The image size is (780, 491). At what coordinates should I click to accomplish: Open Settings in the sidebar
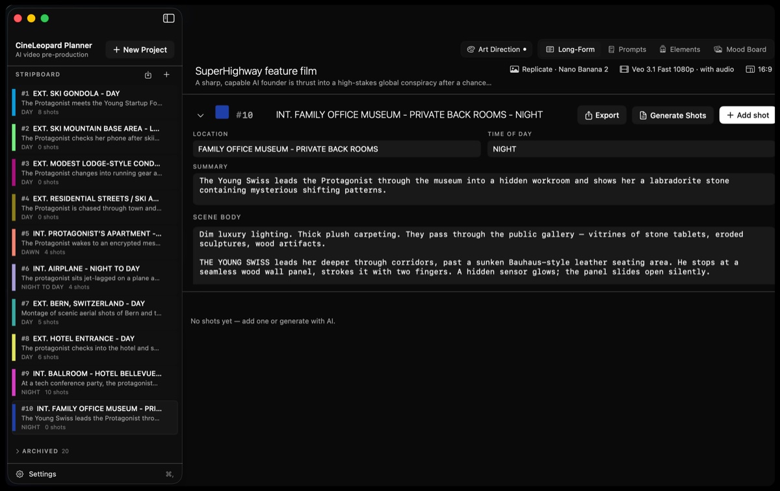tap(36, 474)
